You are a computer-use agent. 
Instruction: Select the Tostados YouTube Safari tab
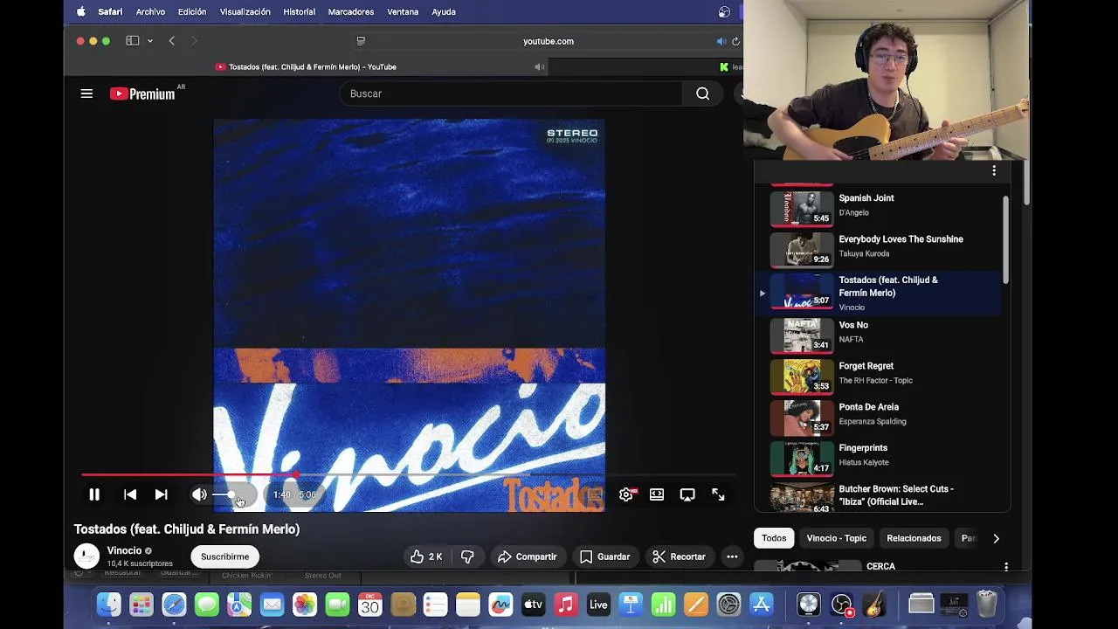306,67
